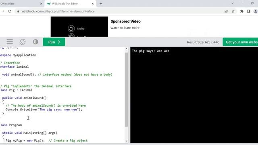The image size is (258, 145).
Task: Open Get your own website button
Action: click(240, 42)
